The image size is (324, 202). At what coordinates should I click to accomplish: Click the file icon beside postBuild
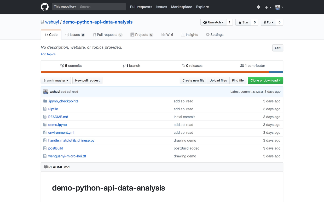pos(45,148)
